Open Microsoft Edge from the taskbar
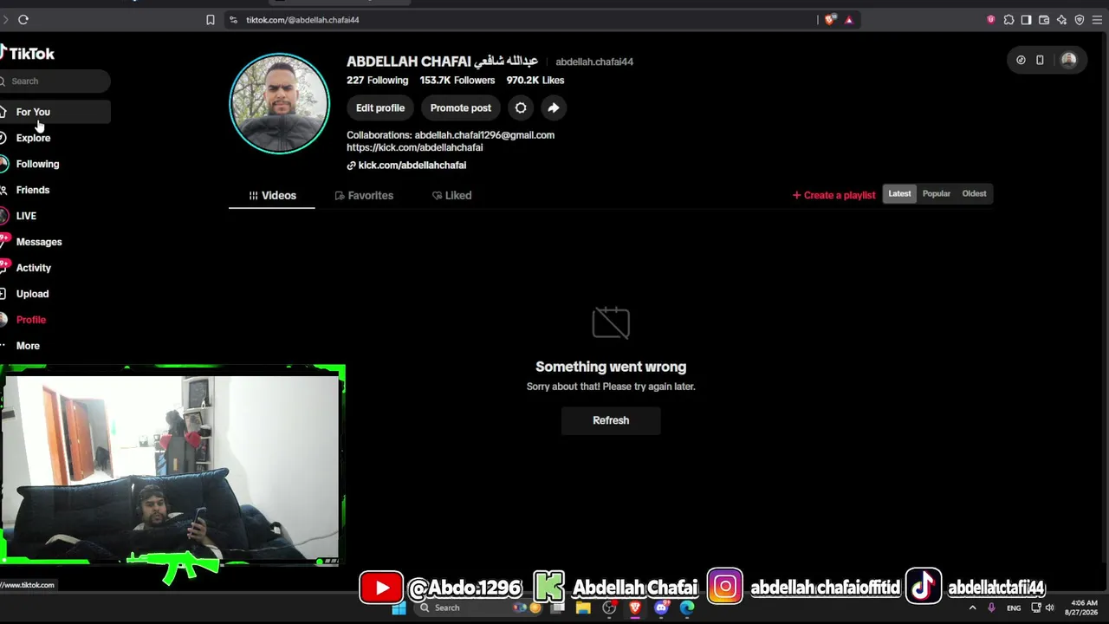 [x=687, y=608]
